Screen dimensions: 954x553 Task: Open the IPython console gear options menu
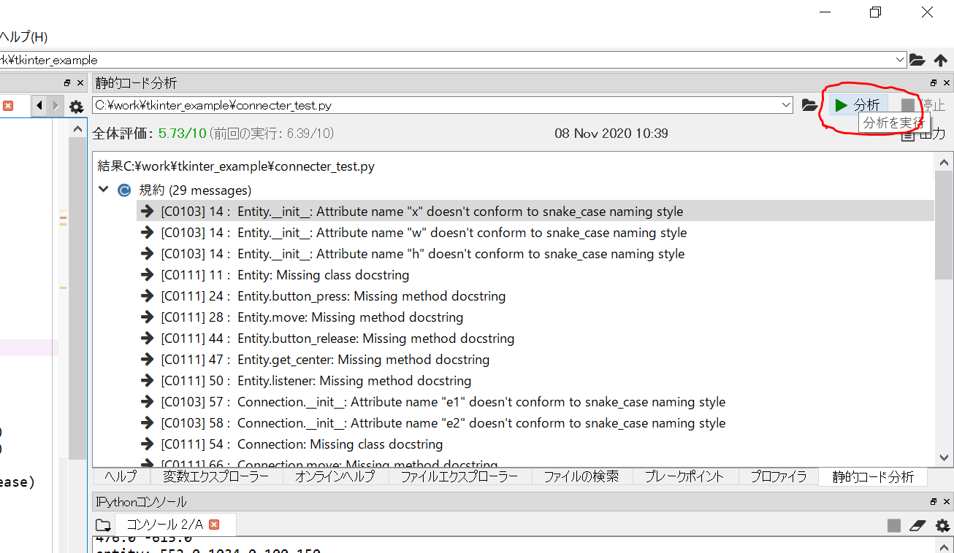coord(942,525)
